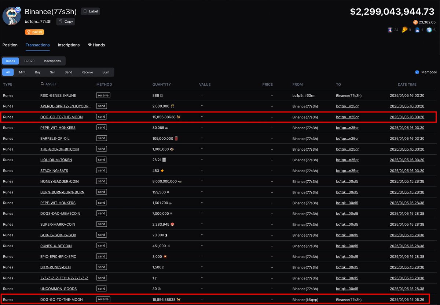The image size is (440, 305).
Task: Toggle the Mint transaction filter
Action: (22, 72)
